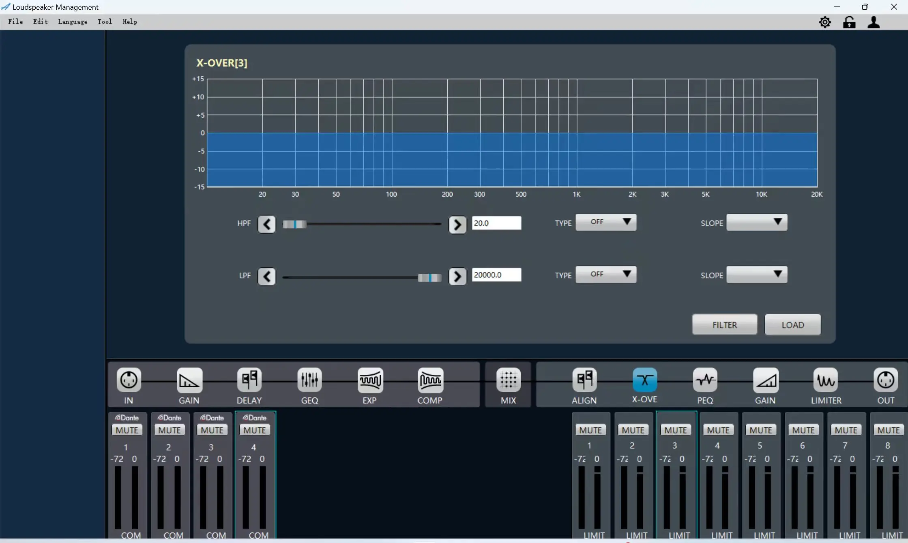Open the Tool menu

(x=105, y=22)
